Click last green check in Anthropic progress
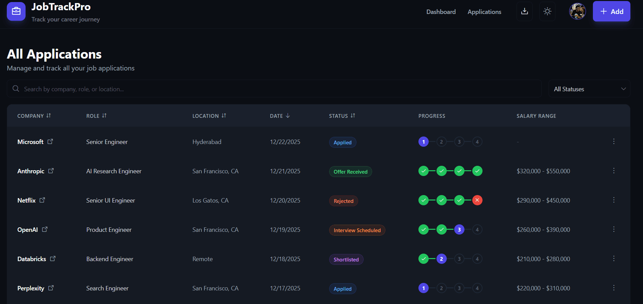Image resolution: width=643 pixels, height=304 pixels. tap(477, 171)
